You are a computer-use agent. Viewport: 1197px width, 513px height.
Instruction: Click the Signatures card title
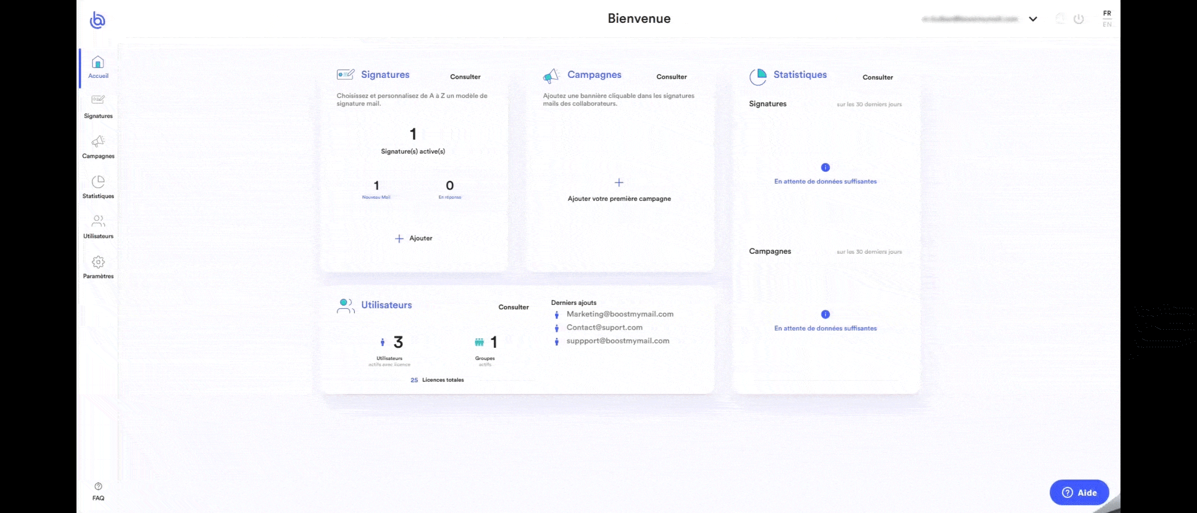point(385,75)
